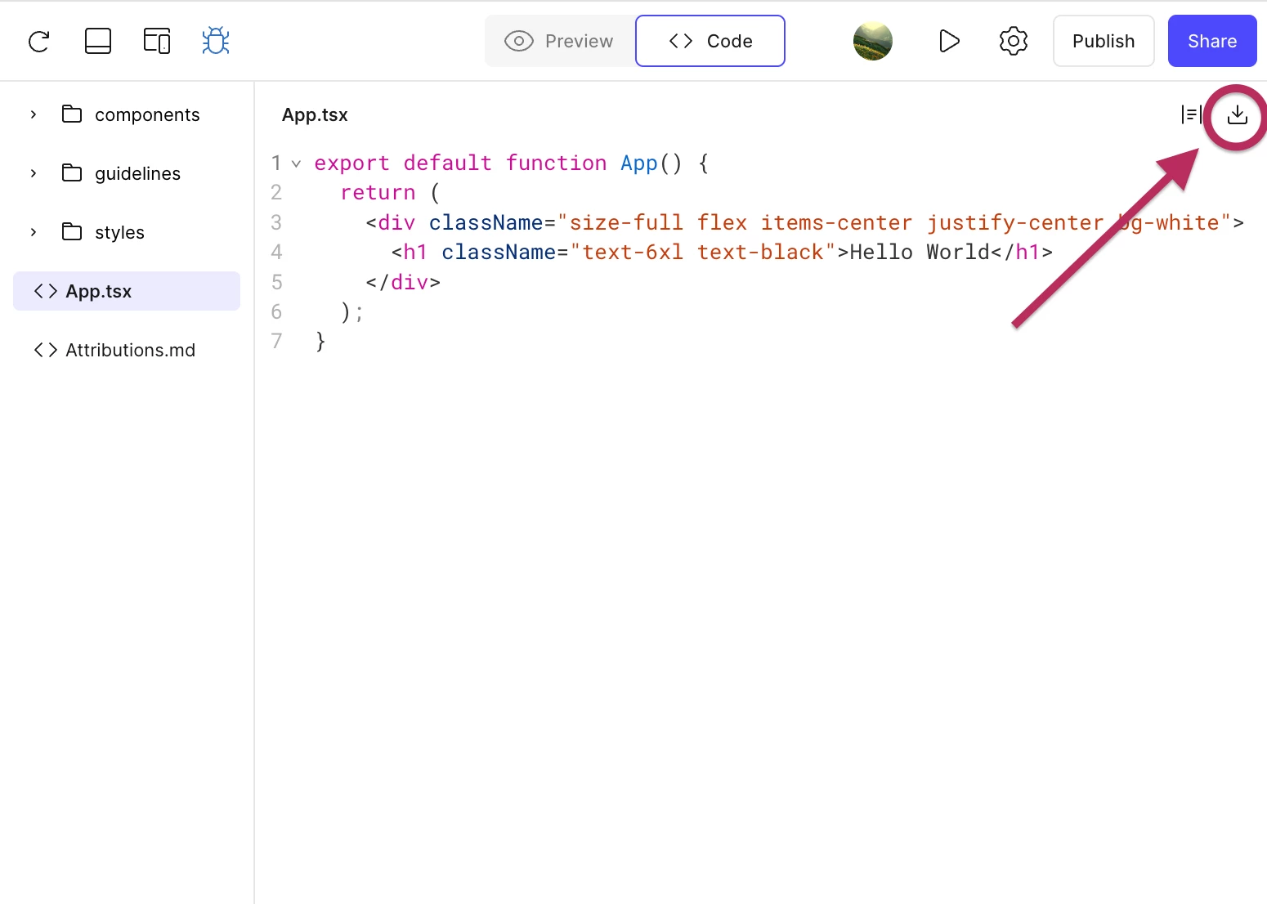This screenshot has height=904, width=1267.
Task: Click the eye icon in Preview tab
Action: pos(519,41)
